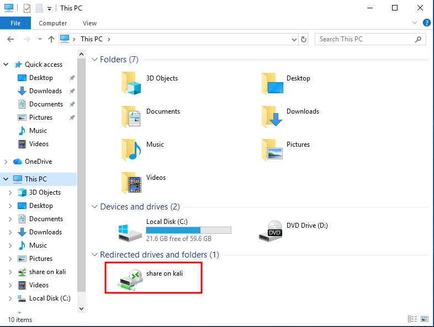Screen dimensions: 434x327
Task: Click Devices and drives (2) header
Action: click(x=140, y=207)
